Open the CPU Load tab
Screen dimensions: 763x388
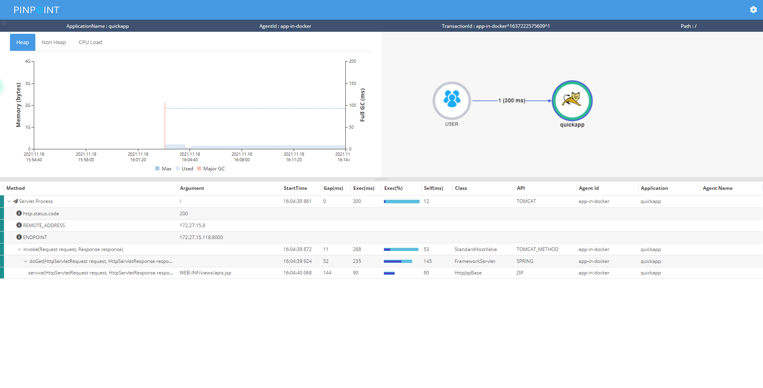coord(90,42)
